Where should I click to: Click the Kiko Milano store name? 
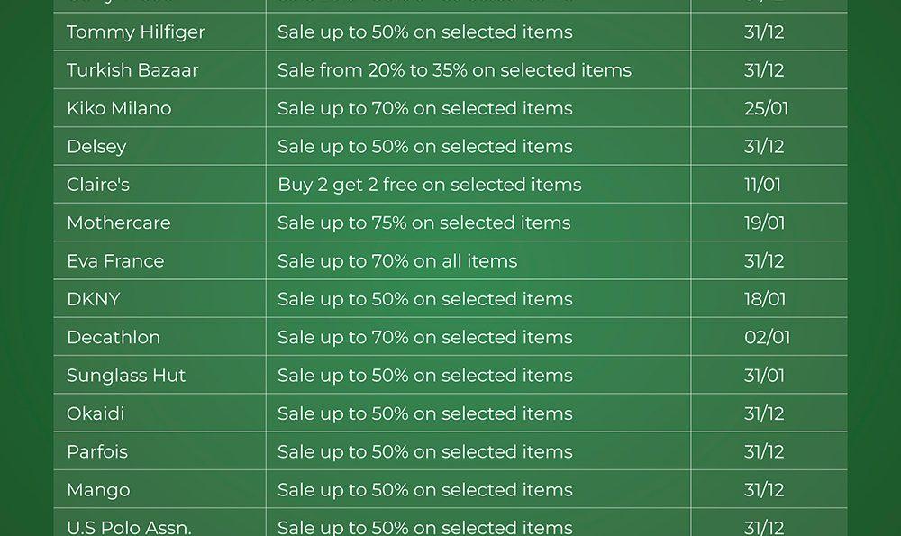[119, 108]
